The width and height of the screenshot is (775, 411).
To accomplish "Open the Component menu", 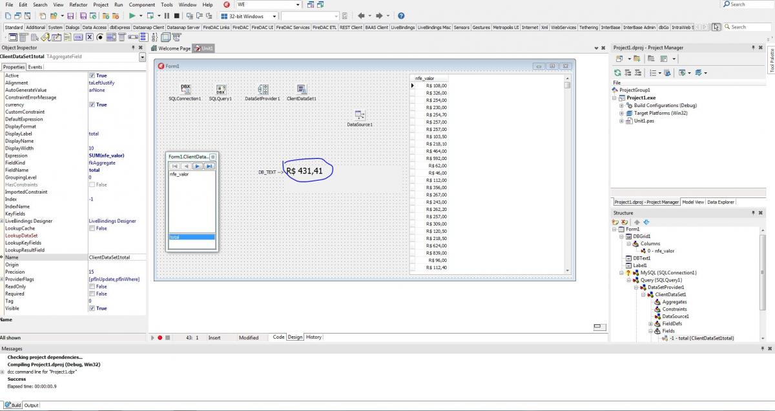I will click(x=141, y=5).
